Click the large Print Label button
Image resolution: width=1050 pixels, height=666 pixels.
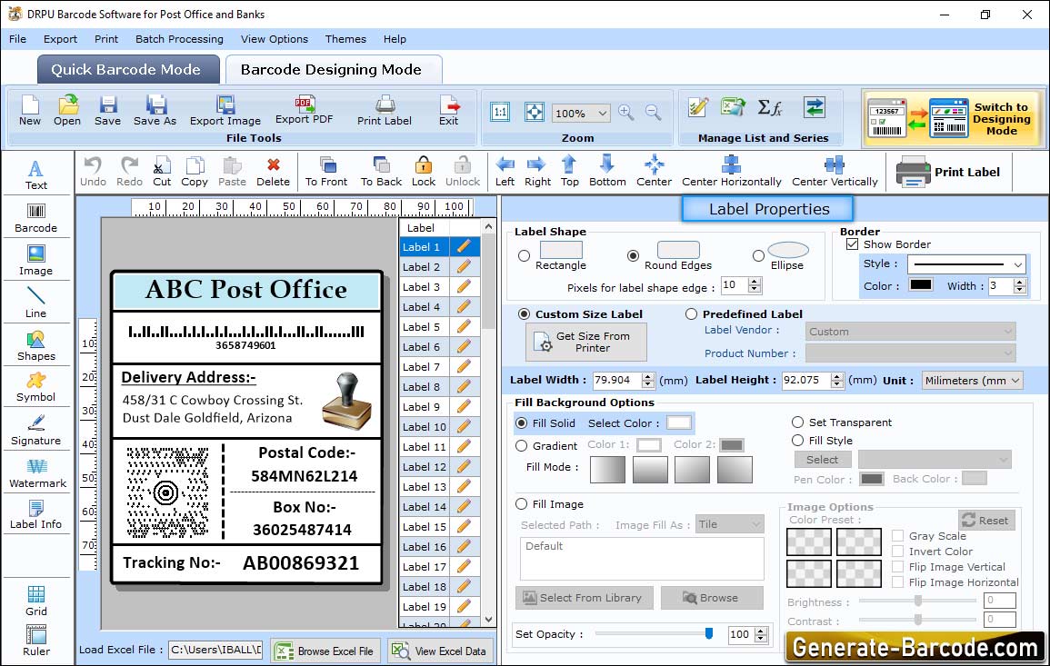point(948,172)
